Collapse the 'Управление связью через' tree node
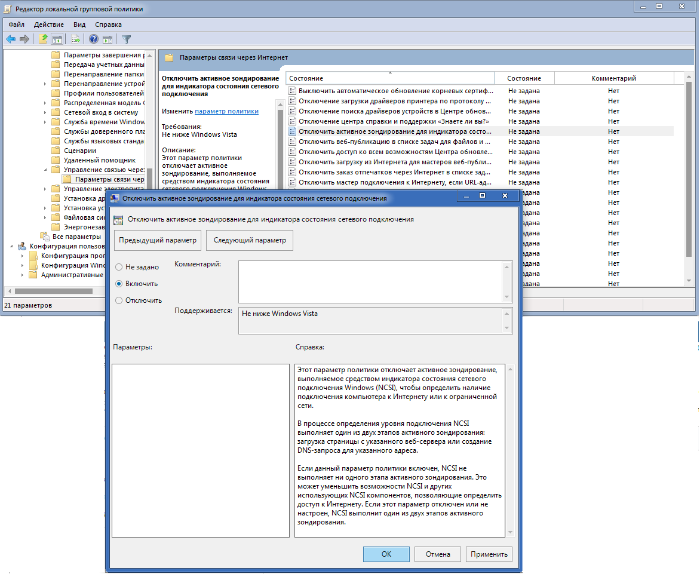The image size is (700, 574). point(45,170)
